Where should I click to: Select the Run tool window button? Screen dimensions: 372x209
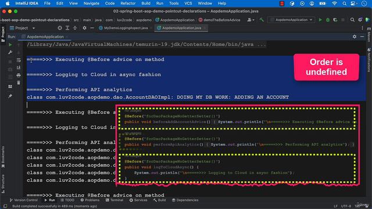49,200
